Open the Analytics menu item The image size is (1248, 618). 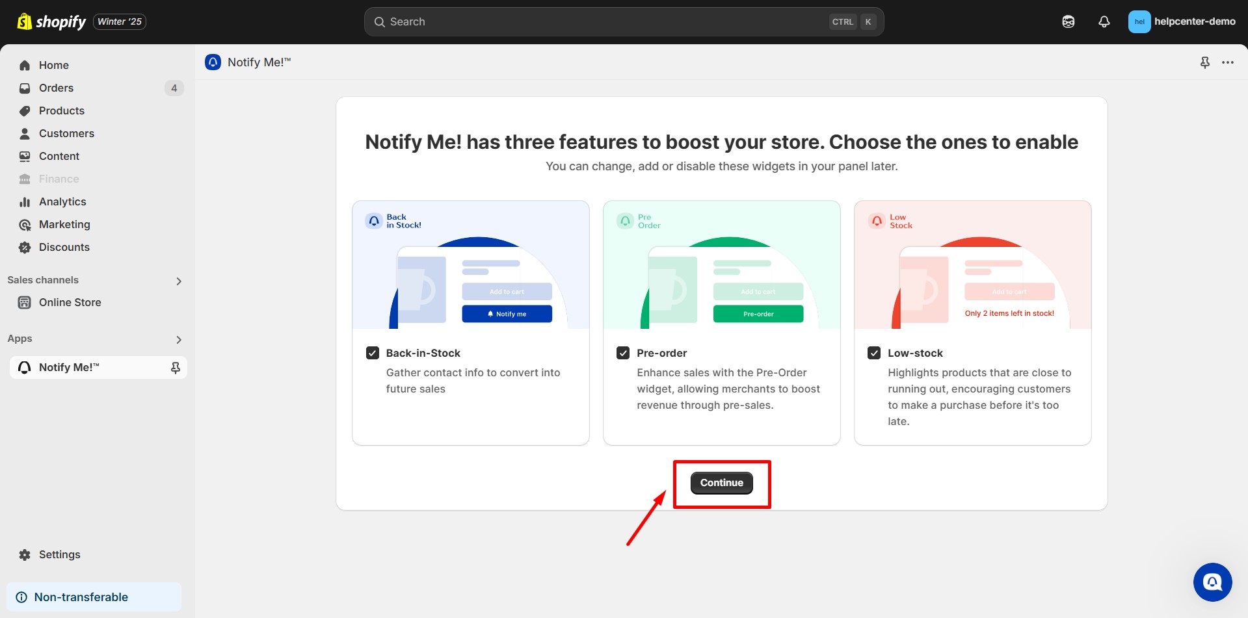(x=62, y=201)
